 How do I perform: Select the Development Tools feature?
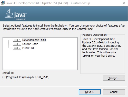click(x=34, y=40)
